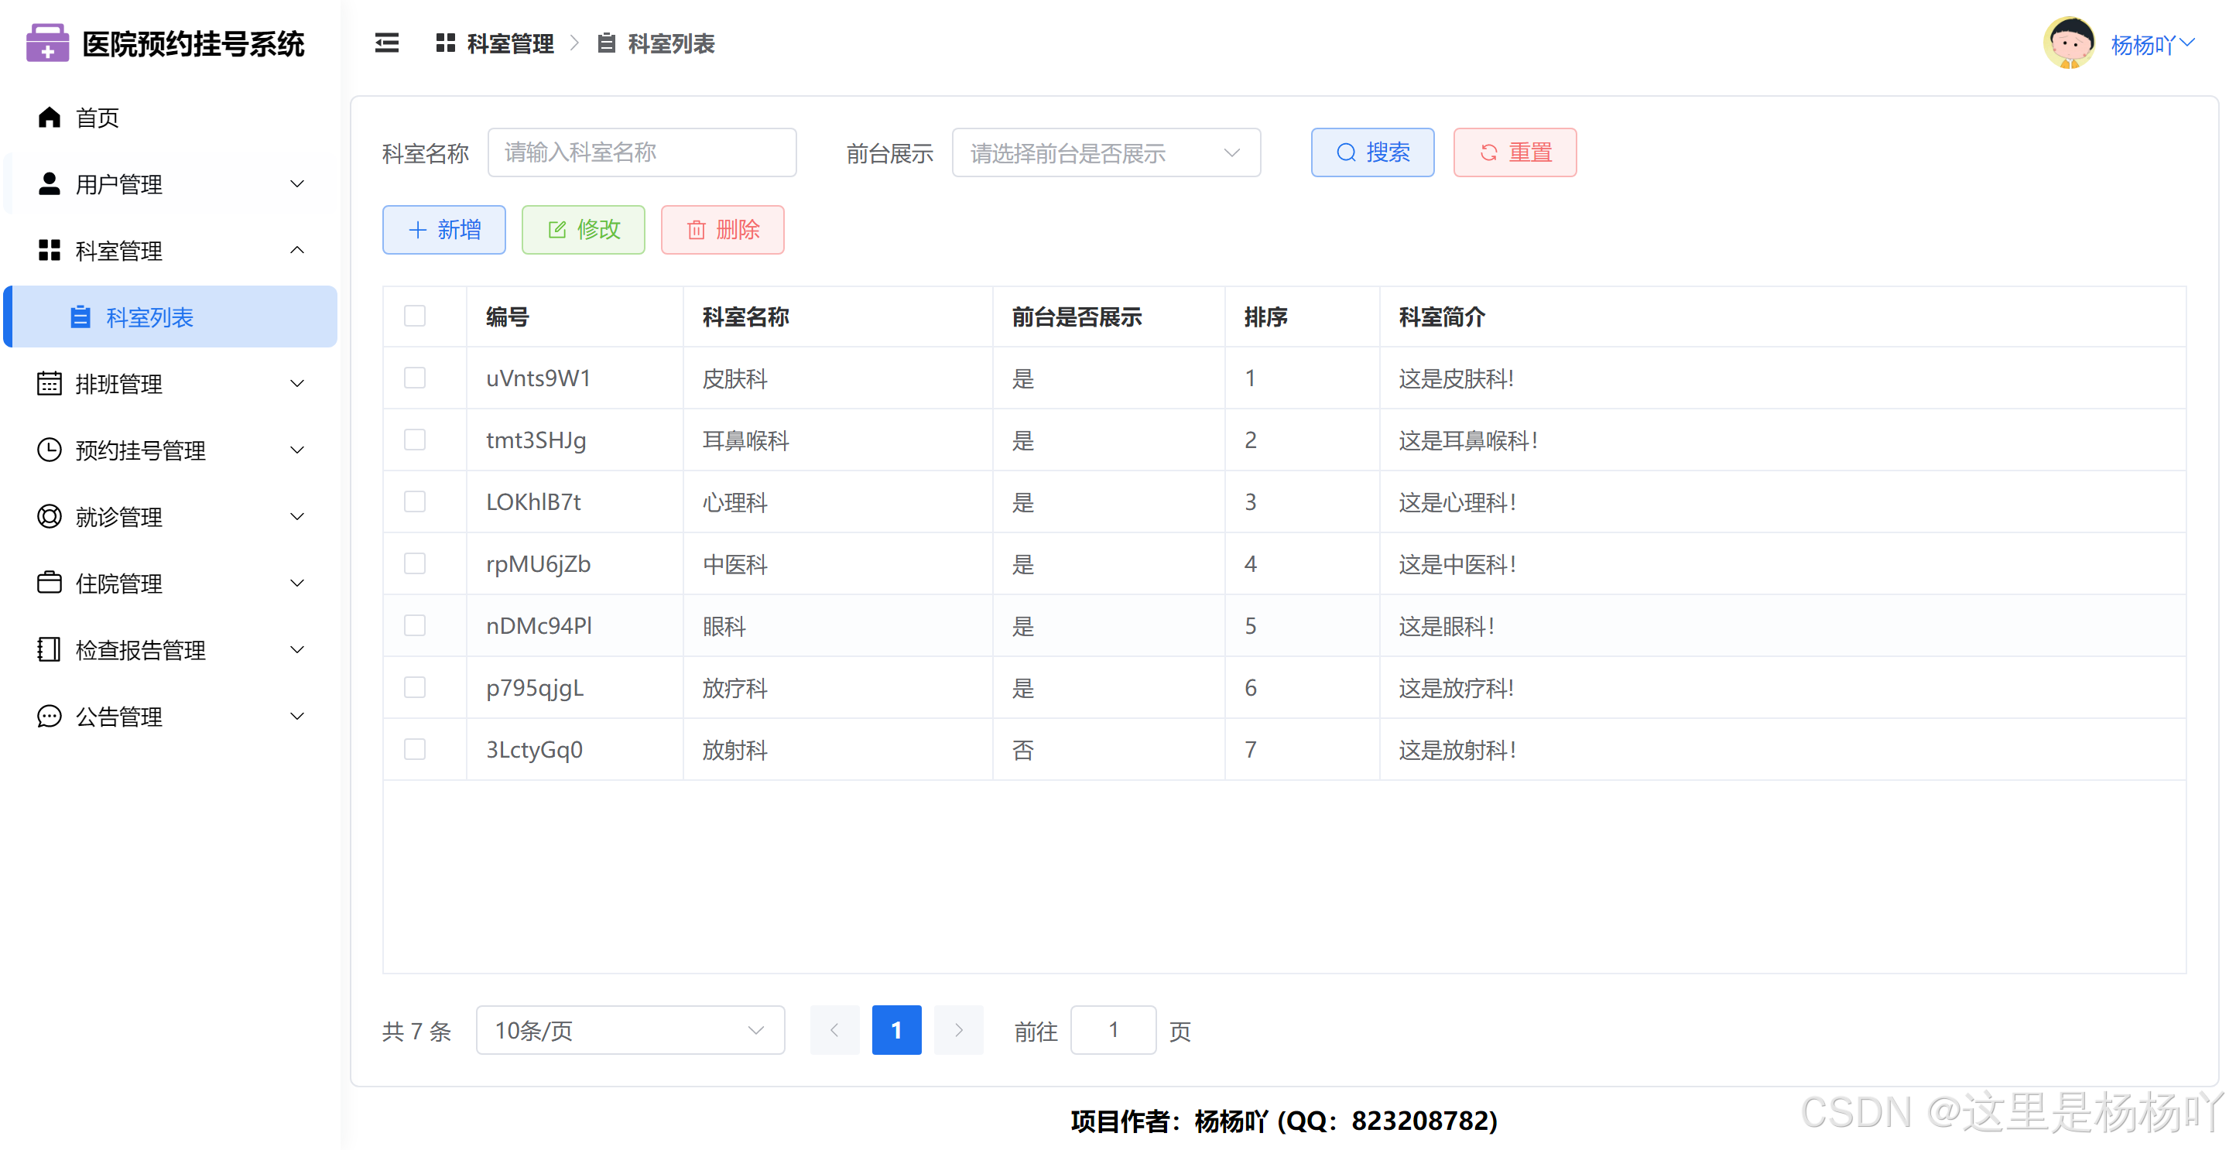Click page number 1 in pagination
2229x1150 pixels.
[895, 1031]
